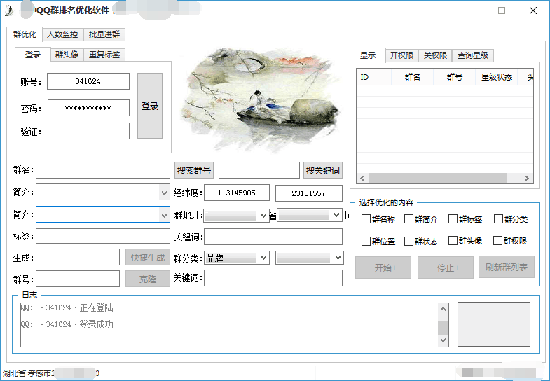Check the 群头像 checkbox

point(453,240)
